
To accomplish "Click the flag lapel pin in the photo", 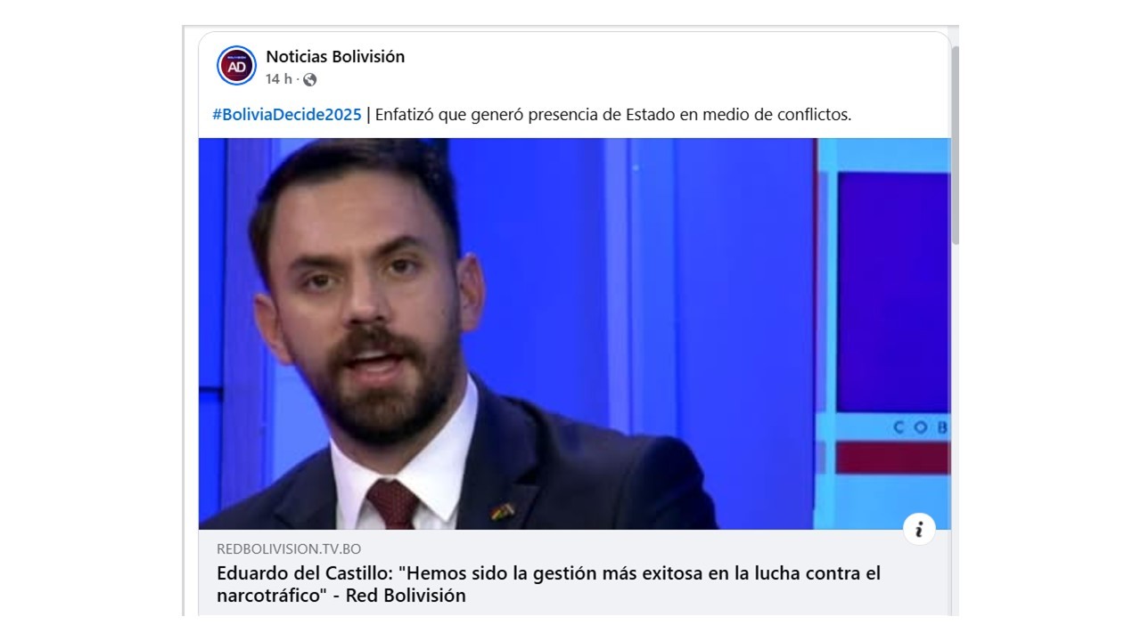I will pos(502,512).
